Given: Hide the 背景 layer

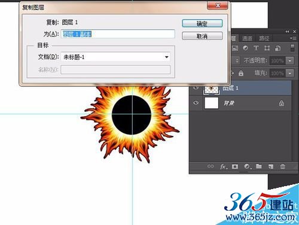Looking at the screenshot, I should pyautogui.click(x=196, y=103).
